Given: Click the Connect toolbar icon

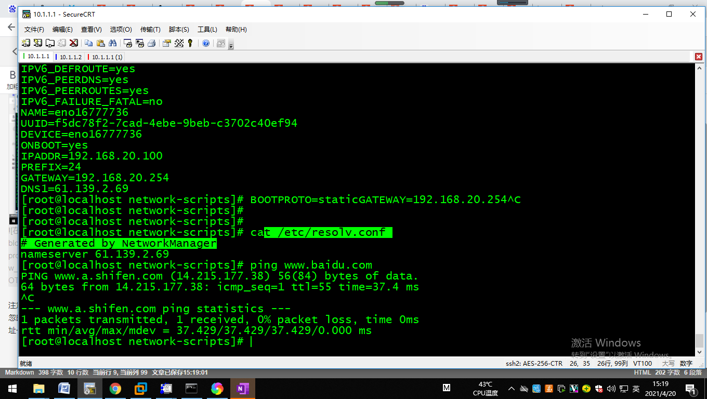Looking at the screenshot, I should 26,43.
